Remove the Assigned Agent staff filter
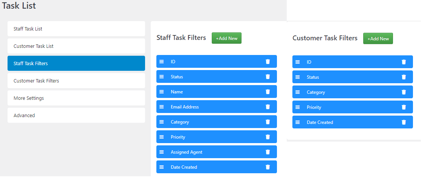The image size is (422, 177). (268, 152)
